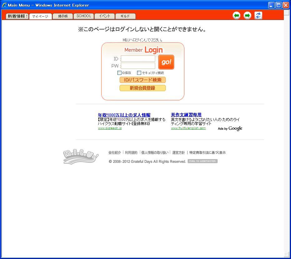Image resolution: width=291 pixels, height=259 pixels.
Task: Click the 'Member Login' heading text
Action: (x=144, y=50)
